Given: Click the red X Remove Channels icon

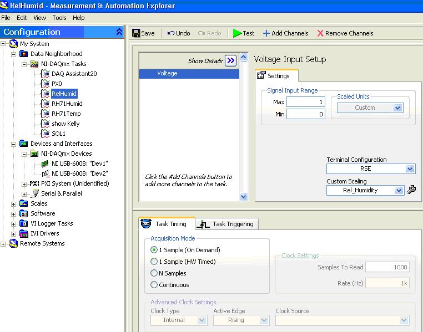Looking at the screenshot, I should [x=320, y=33].
